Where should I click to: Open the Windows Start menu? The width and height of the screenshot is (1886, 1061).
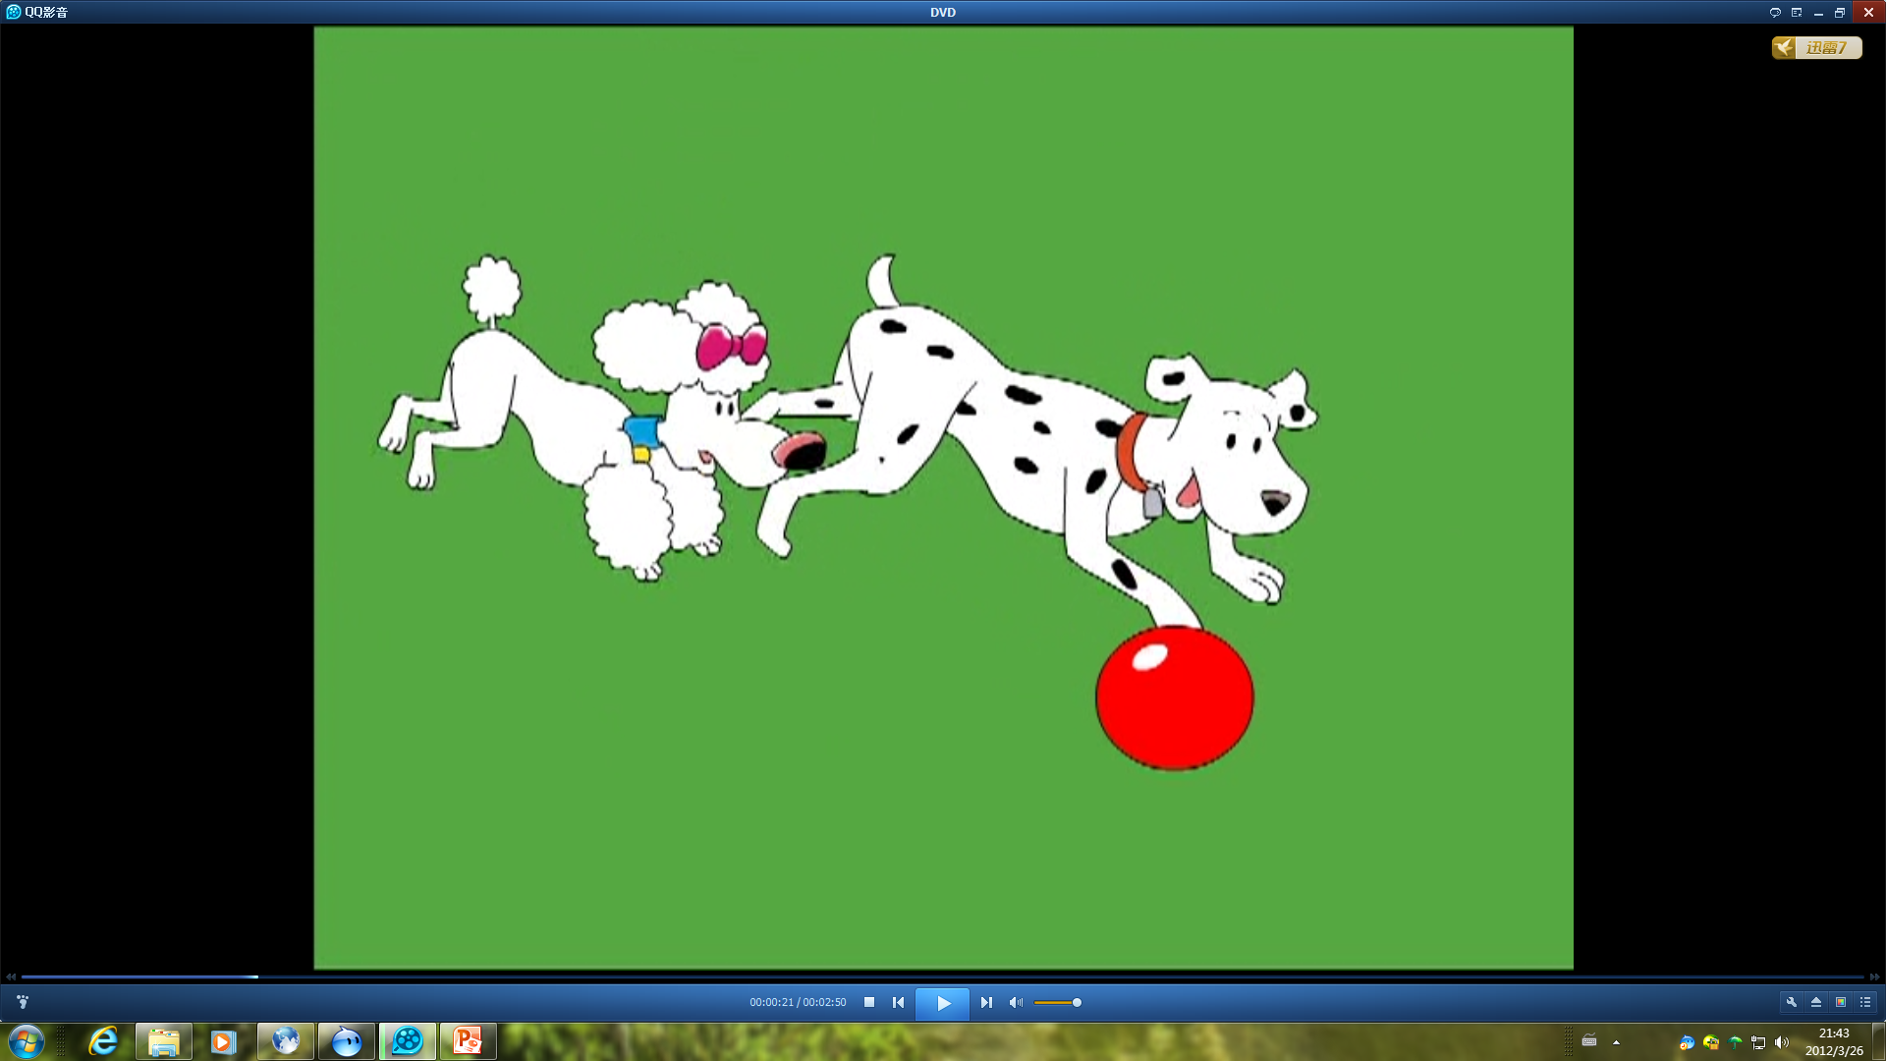click(x=27, y=1041)
